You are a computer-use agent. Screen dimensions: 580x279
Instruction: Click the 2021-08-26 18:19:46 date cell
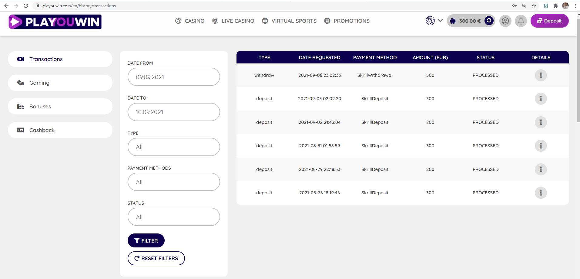point(320,193)
